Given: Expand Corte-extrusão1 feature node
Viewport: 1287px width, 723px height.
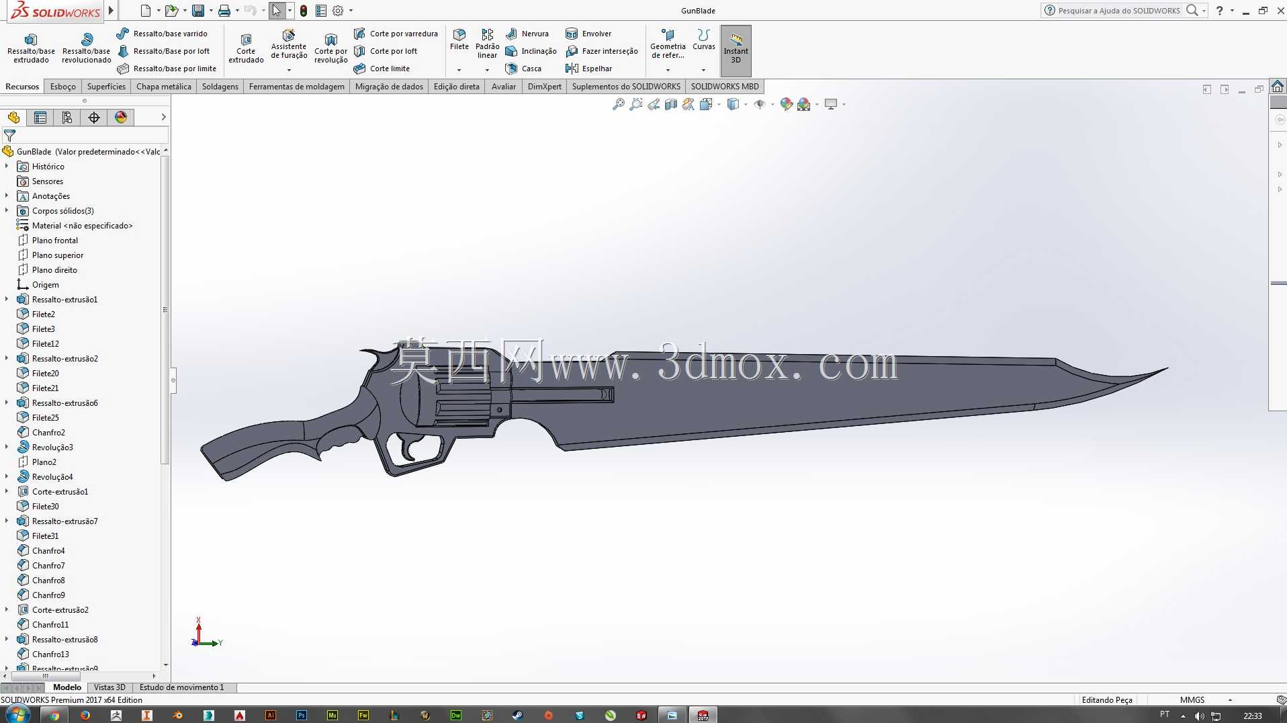Looking at the screenshot, I should (x=7, y=491).
